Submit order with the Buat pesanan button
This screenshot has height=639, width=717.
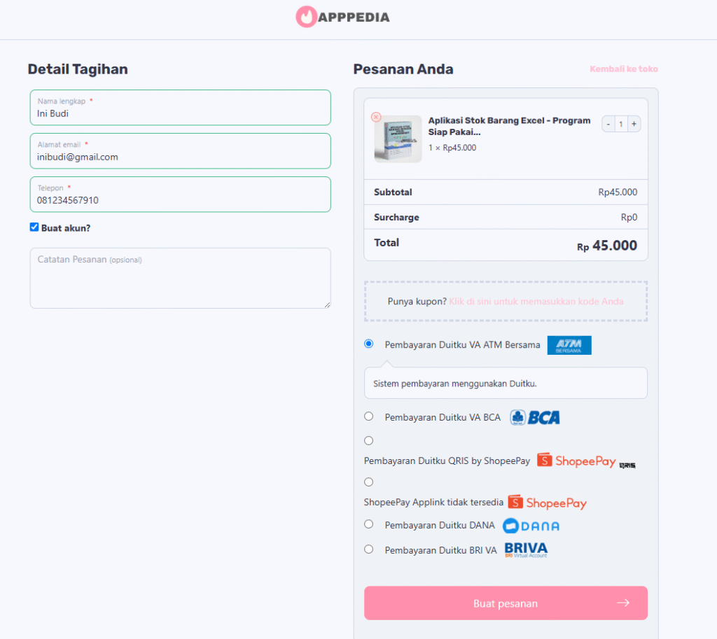(506, 603)
